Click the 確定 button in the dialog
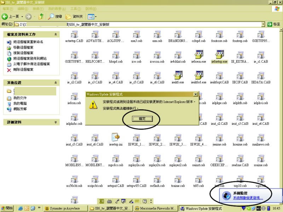 (142, 119)
